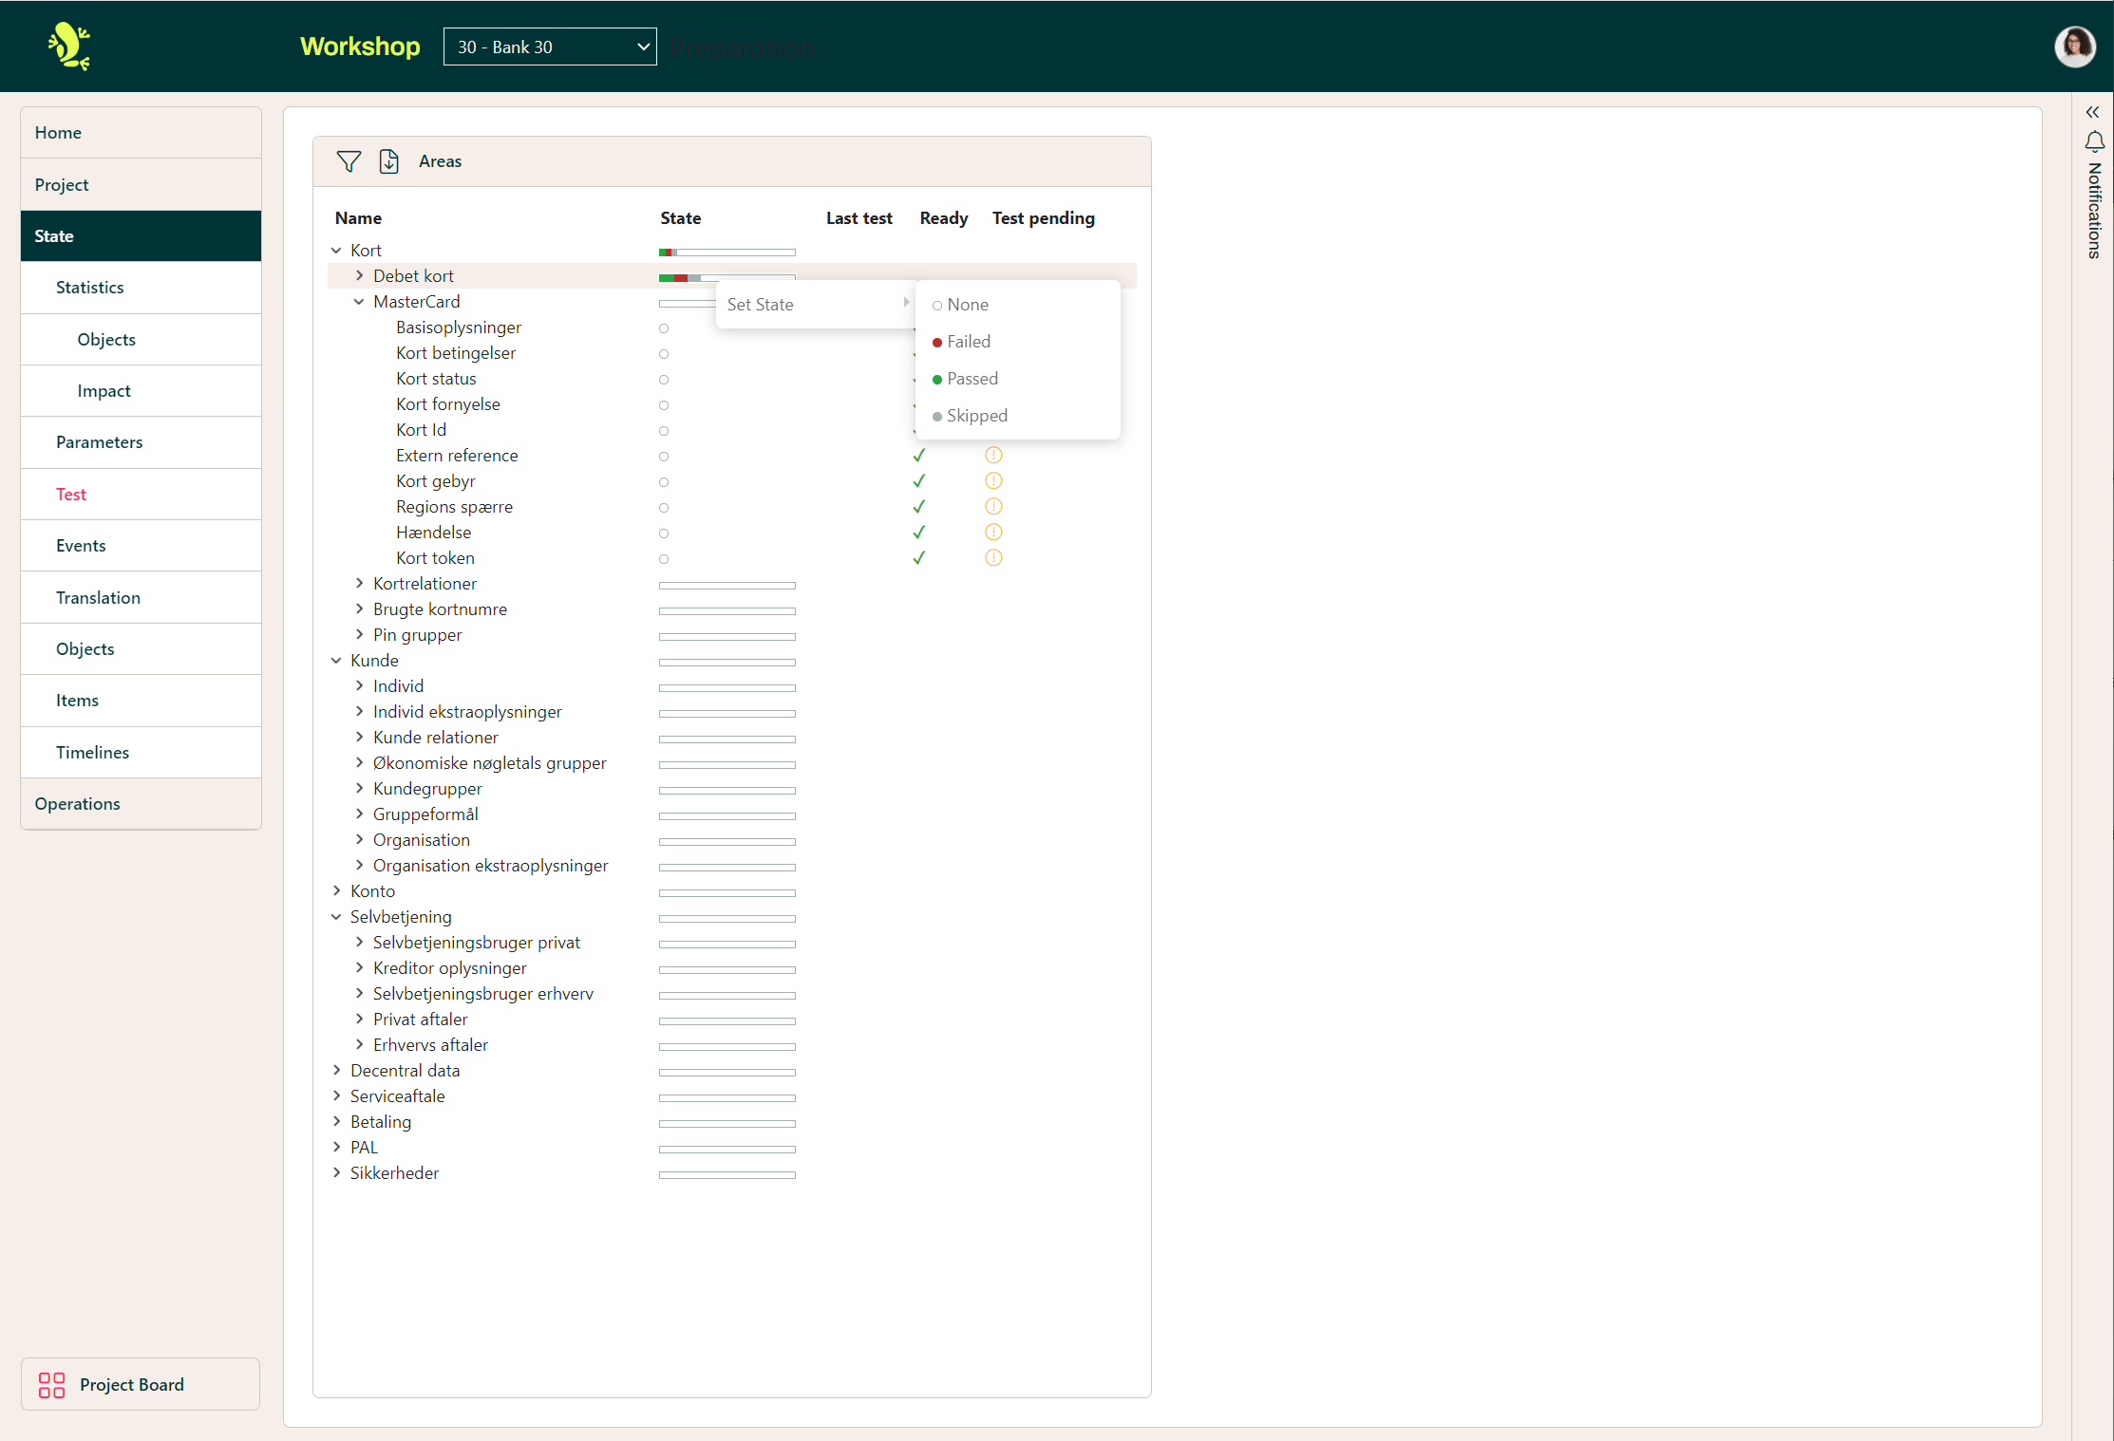The width and height of the screenshot is (2114, 1441).
Task: Select the Failed state option
Action: pyautogui.click(x=969, y=341)
